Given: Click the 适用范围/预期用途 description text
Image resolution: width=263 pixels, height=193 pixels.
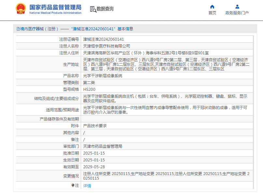Looking at the screenshot, I should tap(165, 110).
